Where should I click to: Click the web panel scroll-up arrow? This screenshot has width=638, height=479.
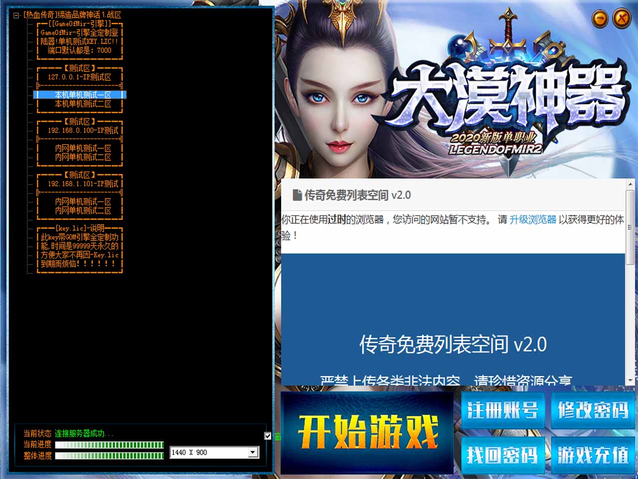pyautogui.click(x=631, y=184)
